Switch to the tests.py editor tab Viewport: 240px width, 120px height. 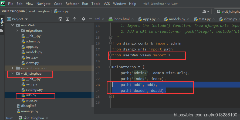tap(202, 19)
